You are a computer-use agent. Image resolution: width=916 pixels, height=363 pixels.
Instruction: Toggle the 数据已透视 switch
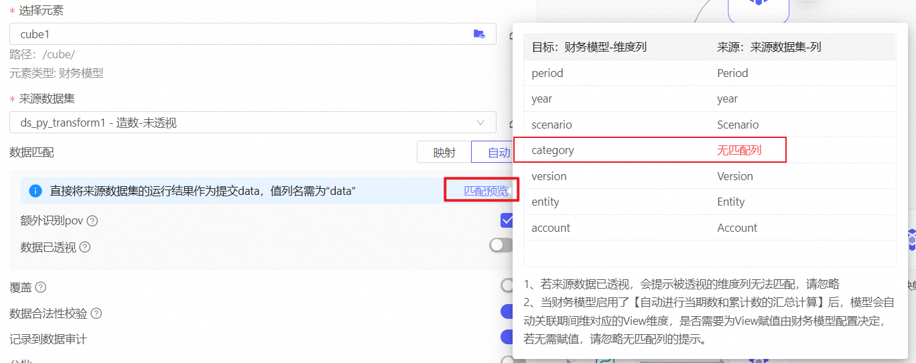(501, 246)
